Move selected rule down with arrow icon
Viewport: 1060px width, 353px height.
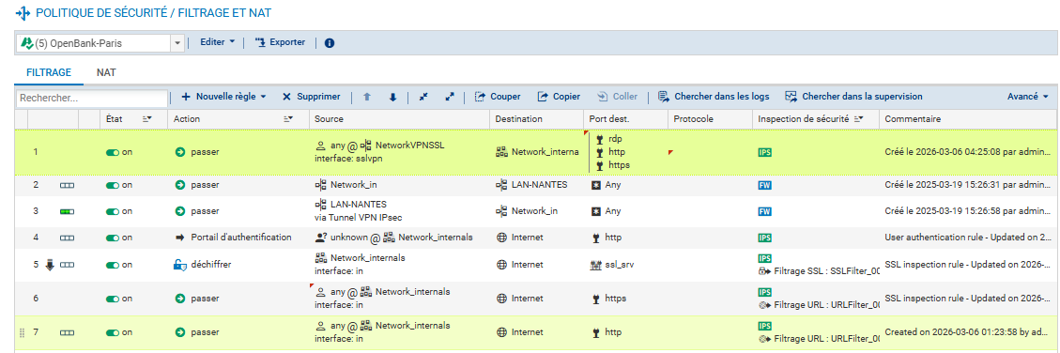(392, 98)
